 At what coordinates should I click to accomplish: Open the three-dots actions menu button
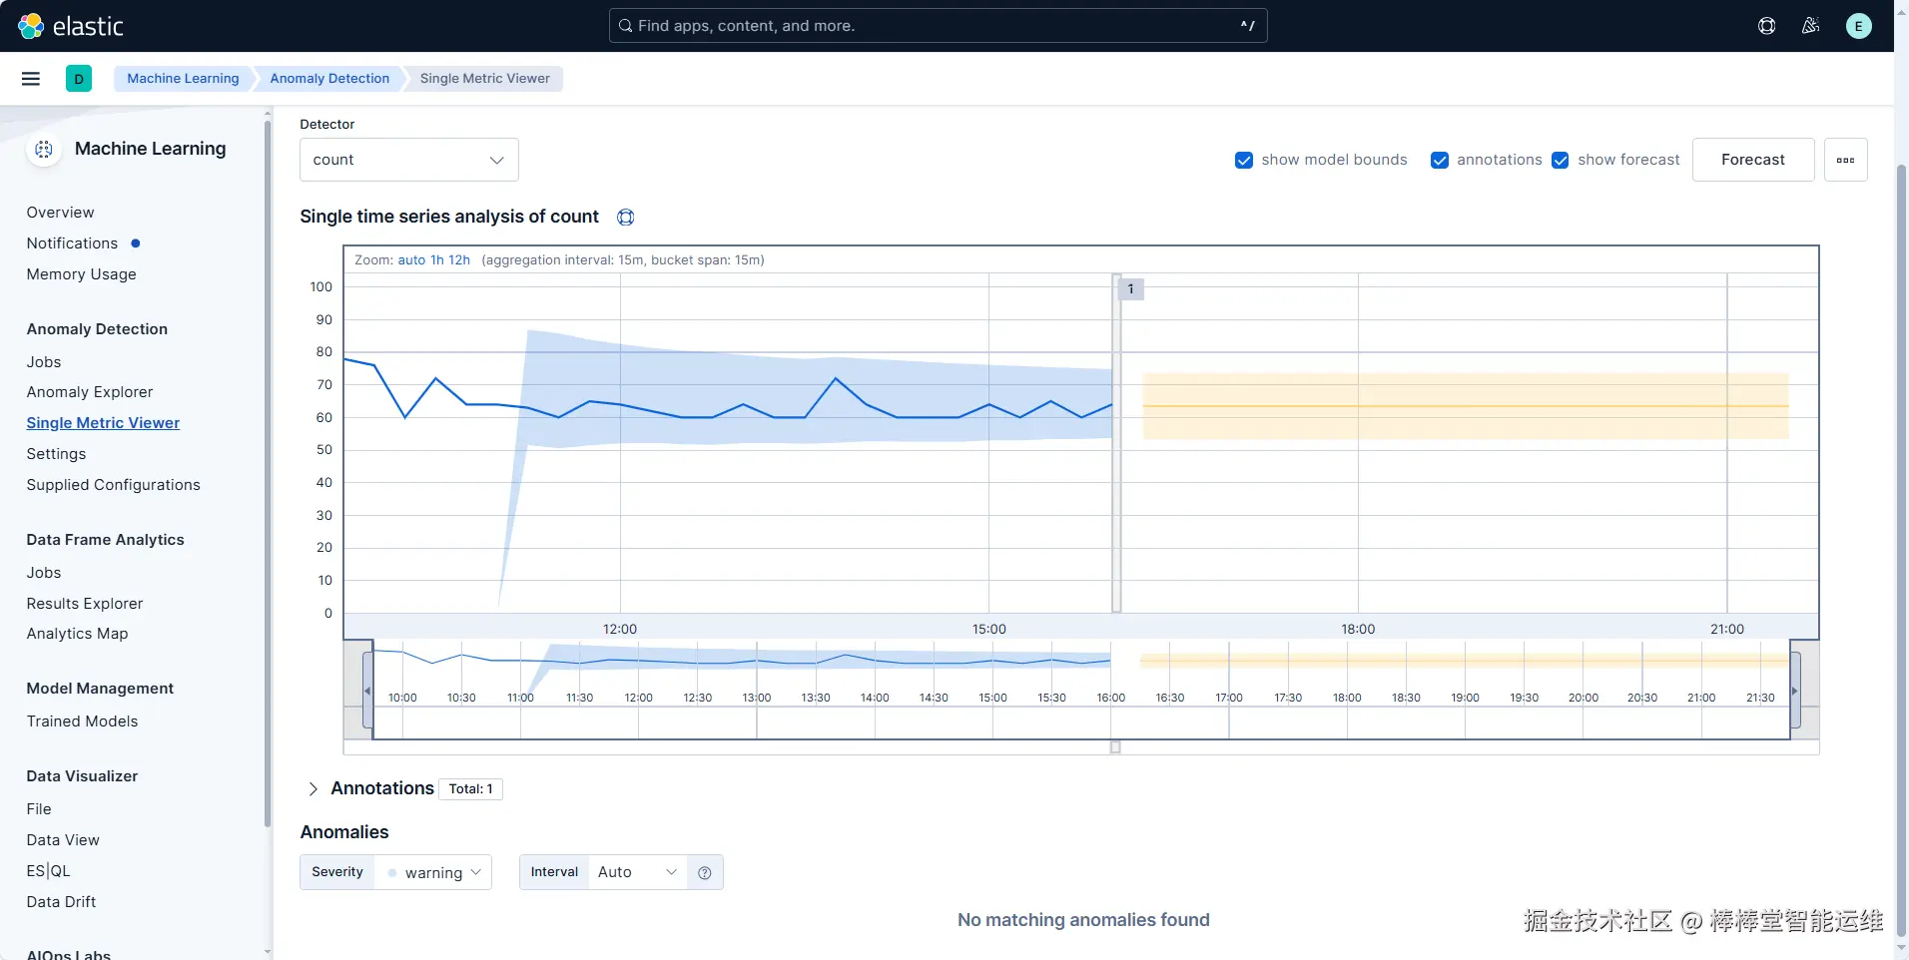tap(1845, 160)
